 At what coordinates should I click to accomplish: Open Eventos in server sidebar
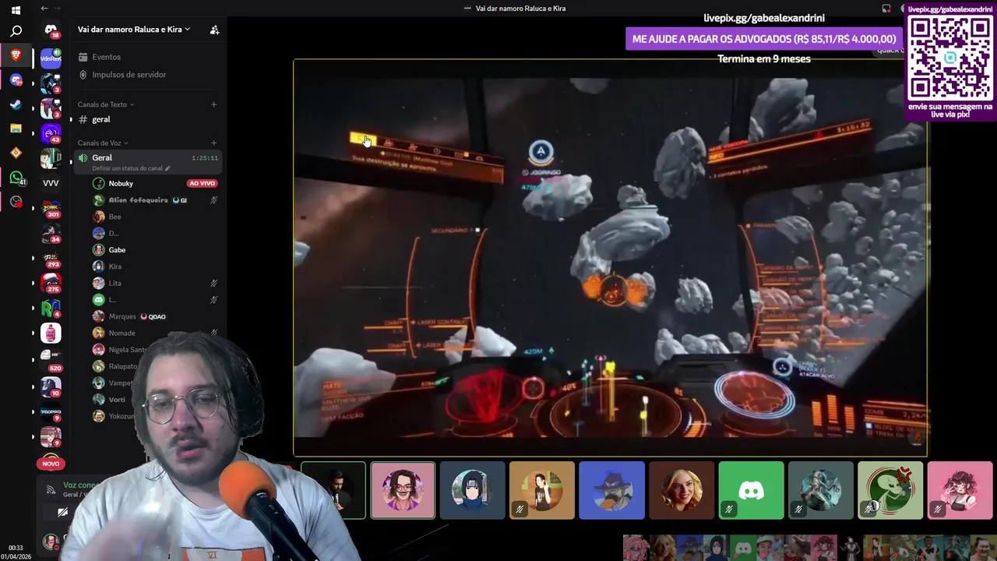pyautogui.click(x=106, y=57)
